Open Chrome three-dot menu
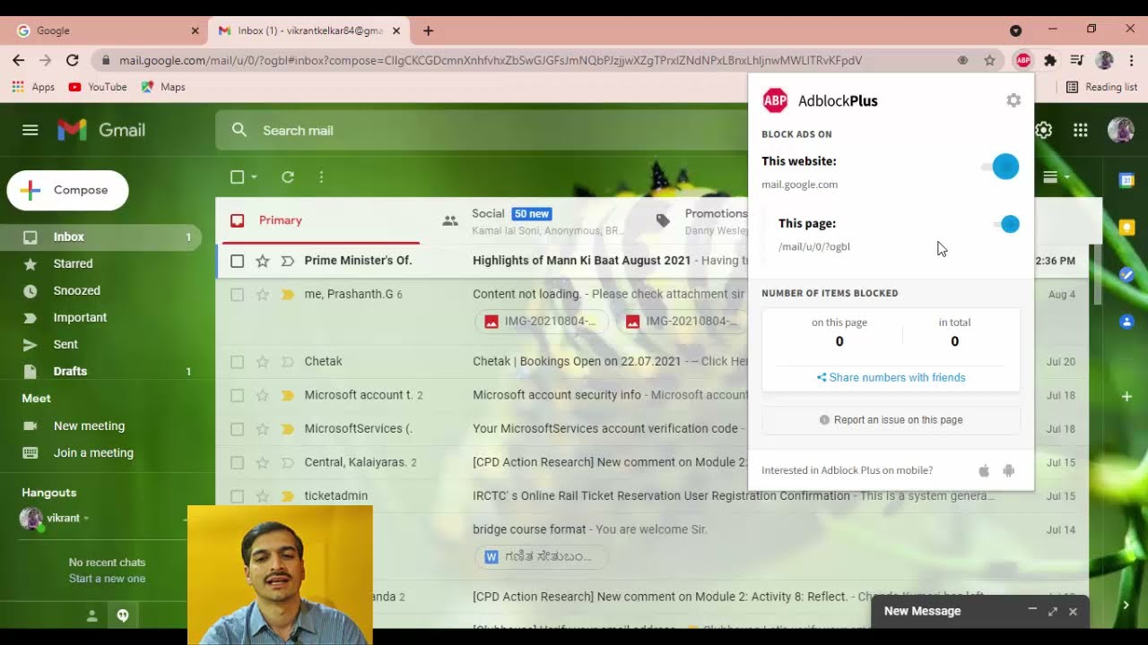Image resolution: width=1148 pixels, height=645 pixels. pyautogui.click(x=1131, y=60)
